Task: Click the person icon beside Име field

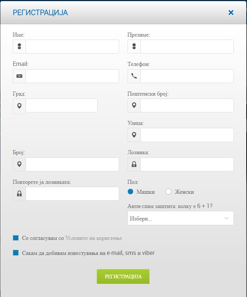Action: pos(19,47)
